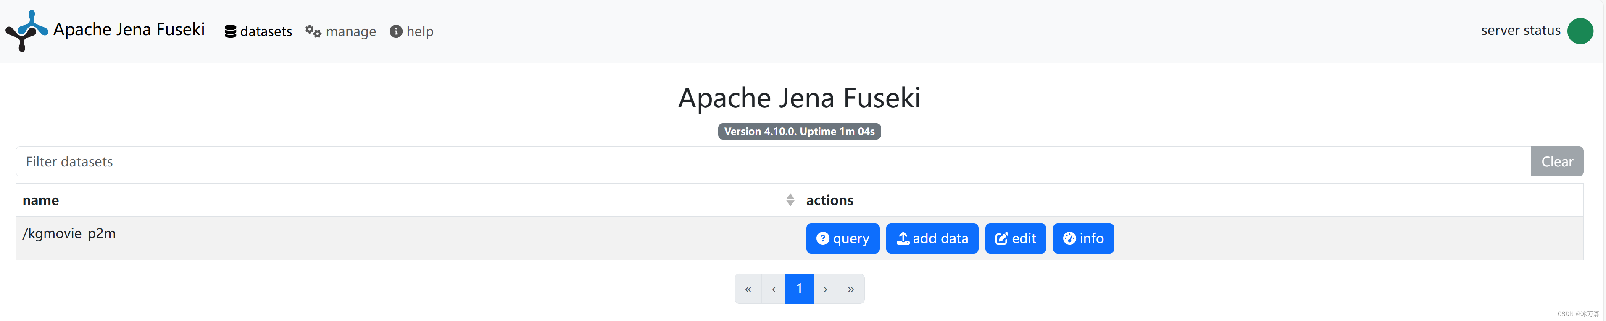Viewport: 1606px width, 321px height.
Task: Go to the next page of datasets
Action: click(x=825, y=289)
